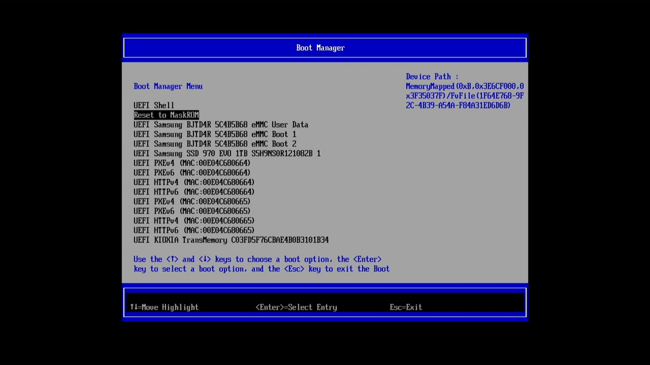Choose UEFI HTTPv6 for MAC ending 664

[x=194, y=191]
